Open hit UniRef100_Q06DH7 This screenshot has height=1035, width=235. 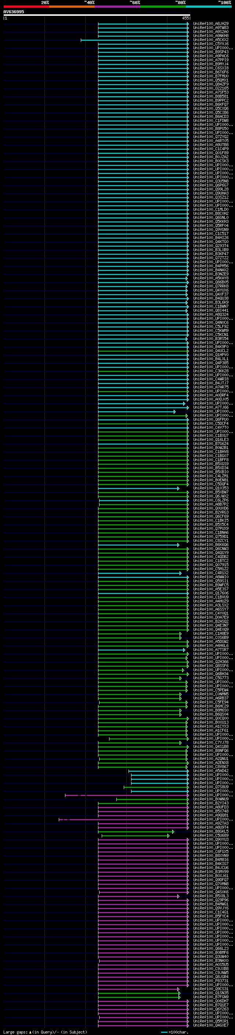tap(210, 1001)
